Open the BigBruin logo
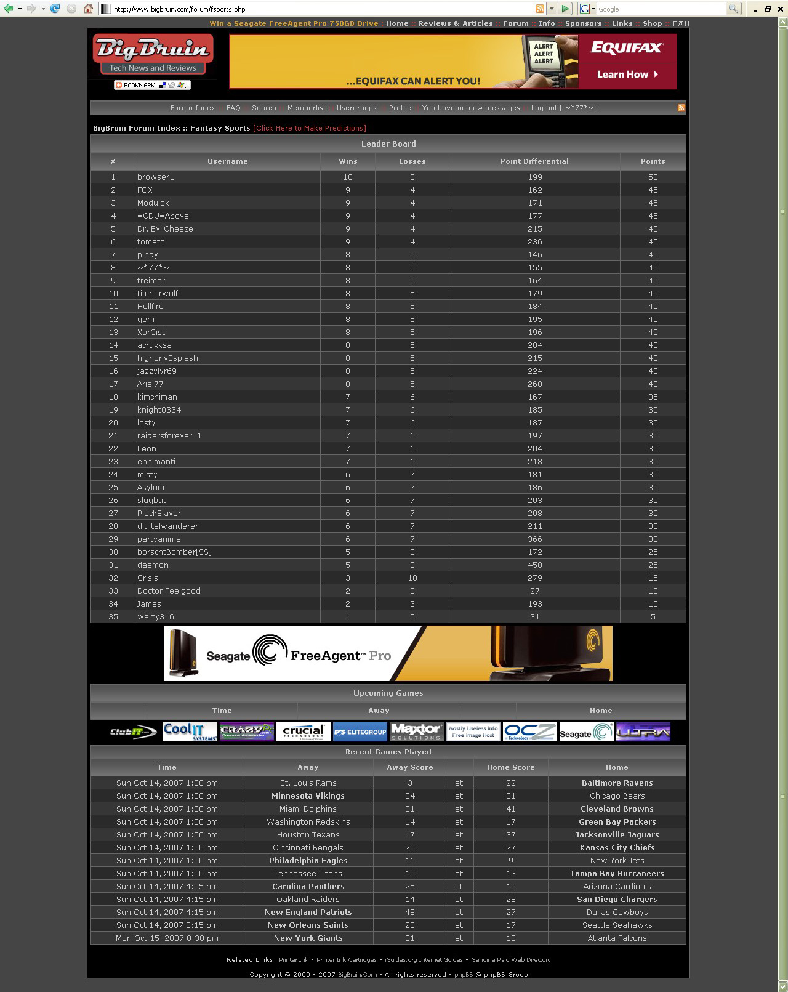The image size is (788, 992). click(x=153, y=54)
